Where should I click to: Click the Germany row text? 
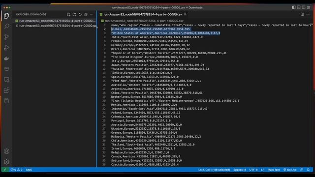tap(151, 45)
